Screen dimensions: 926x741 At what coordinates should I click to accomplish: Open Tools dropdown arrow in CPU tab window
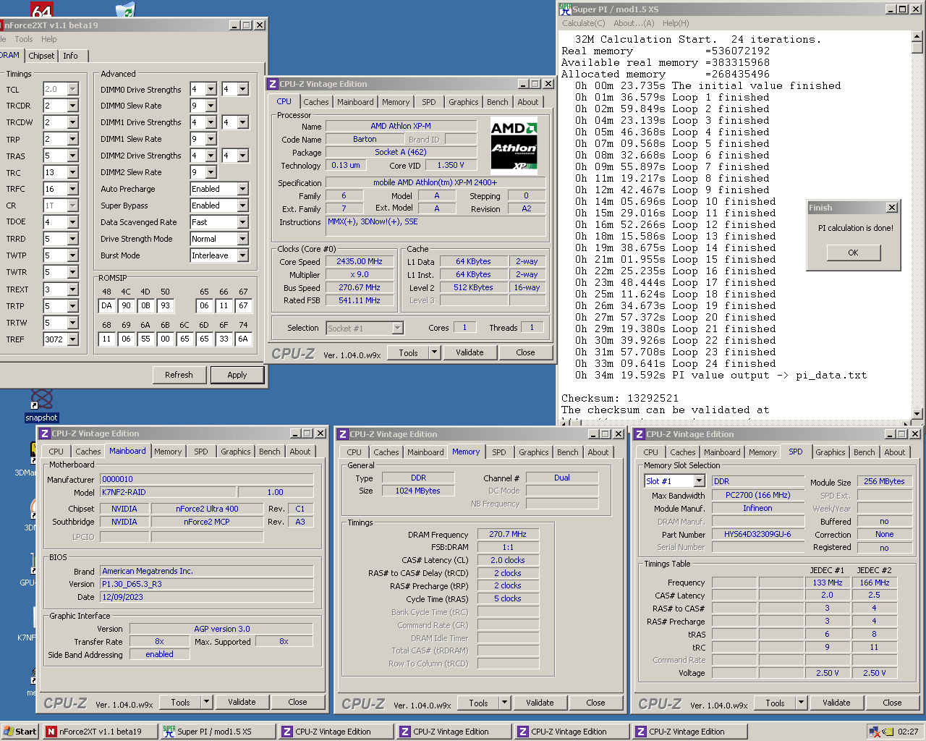click(434, 353)
